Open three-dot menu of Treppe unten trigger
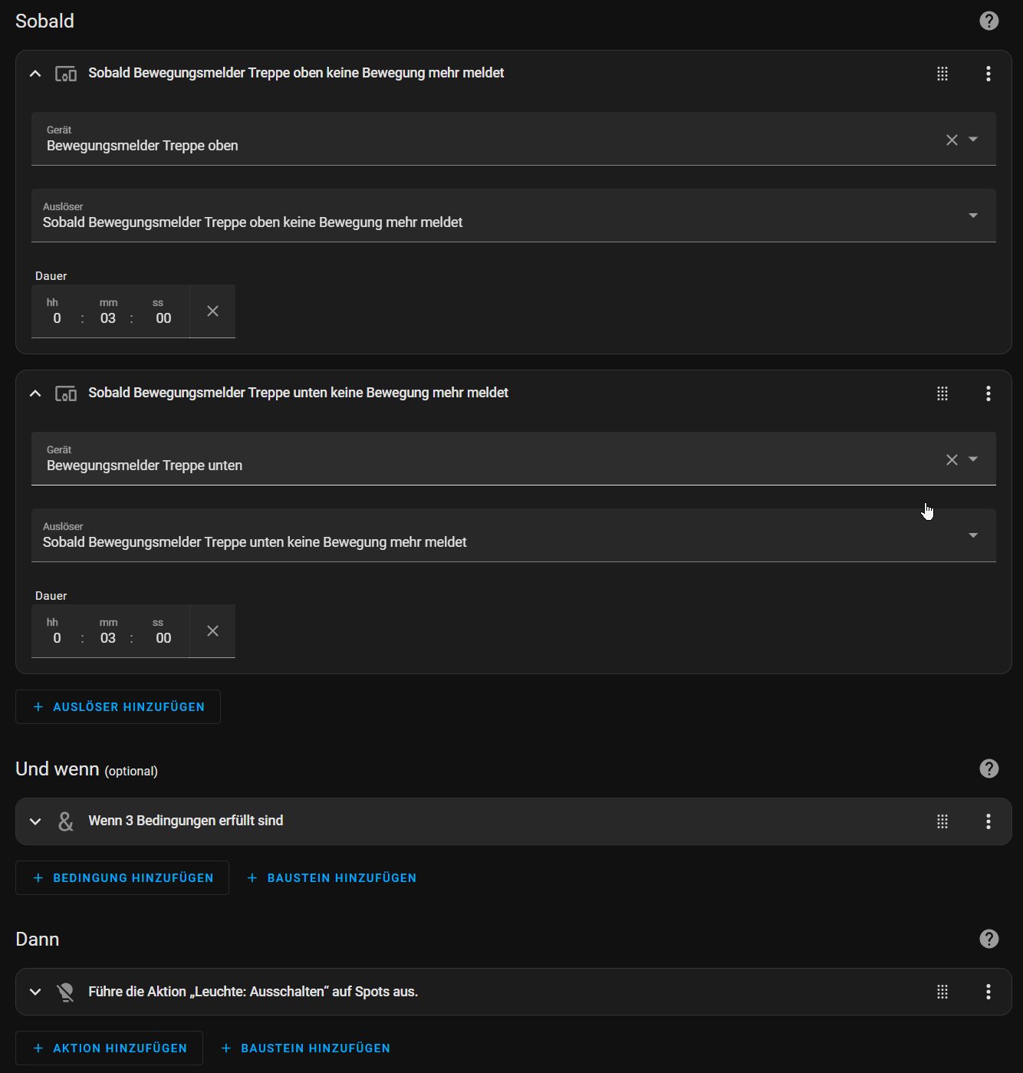Screen dimensions: 1023x1073 (x=988, y=393)
